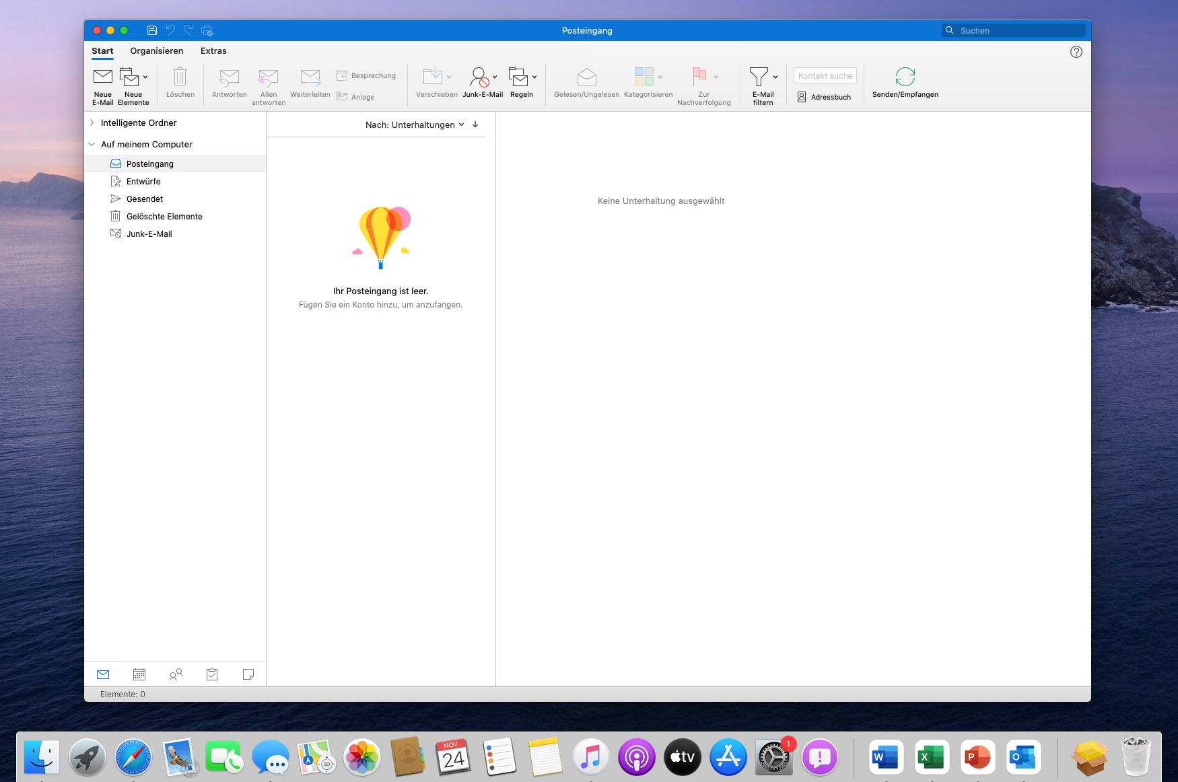
Task: Open the Organisieren ribbon tab
Action: (156, 51)
